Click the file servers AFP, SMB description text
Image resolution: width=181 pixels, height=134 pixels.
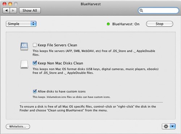(x=94, y=53)
